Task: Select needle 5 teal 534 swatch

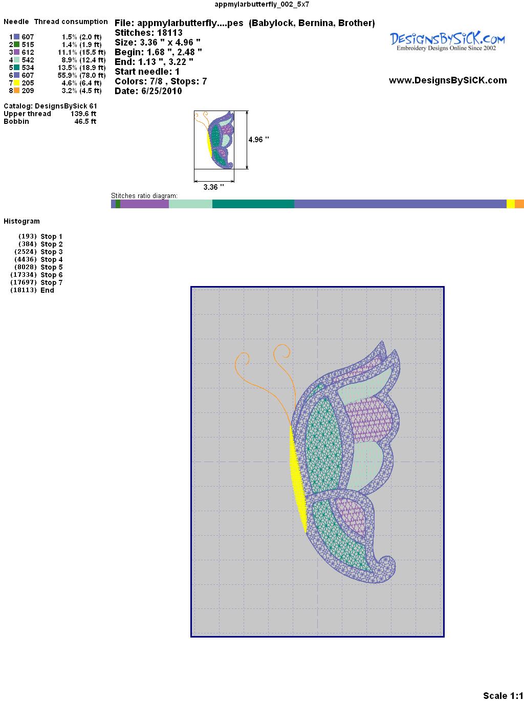Action: point(17,68)
